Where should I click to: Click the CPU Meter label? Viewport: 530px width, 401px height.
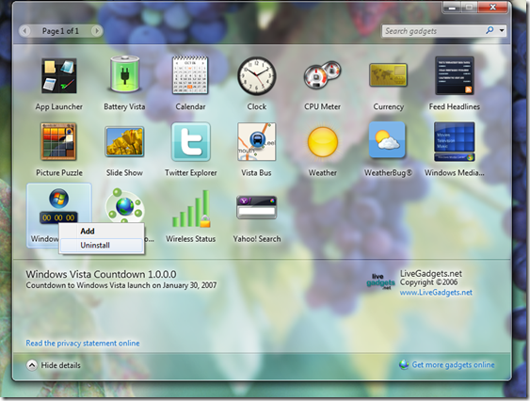[x=322, y=106]
